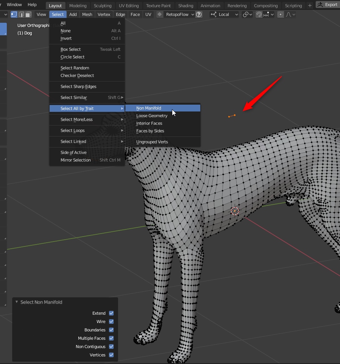
Task: Open the Select All by Trait submenu
Action: point(87,108)
